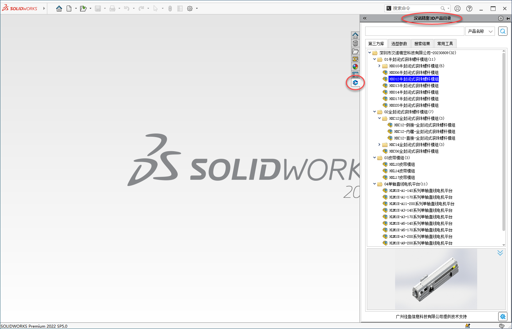This screenshot has width=512, height=329.
Task: Collapse the 04单轴直线电机平台 folder
Action: point(374,184)
